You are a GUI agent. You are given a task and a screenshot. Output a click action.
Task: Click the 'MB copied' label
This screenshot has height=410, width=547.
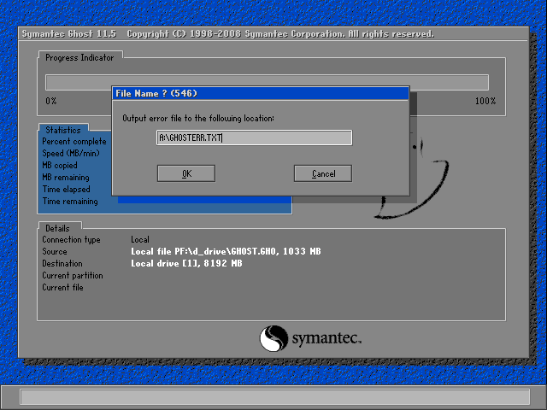pyautogui.click(x=60, y=165)
